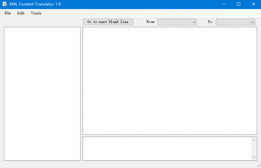Maximize the XML Content Translator window
261x168 pixels.
[238, 4]
